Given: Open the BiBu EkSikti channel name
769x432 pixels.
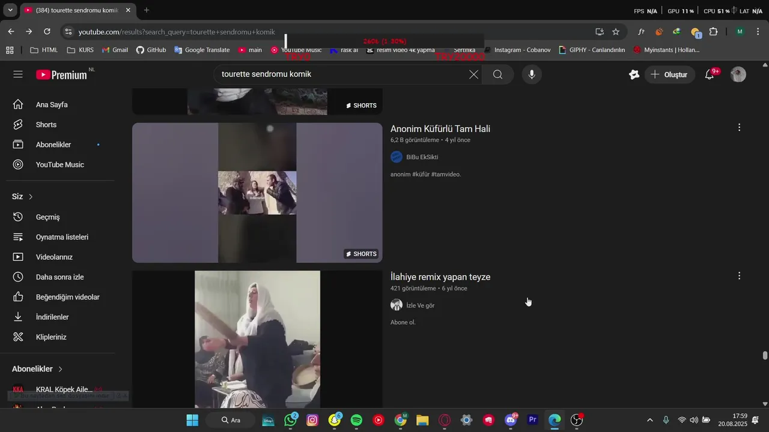Looking at the screenshot, I should [422, 157].
